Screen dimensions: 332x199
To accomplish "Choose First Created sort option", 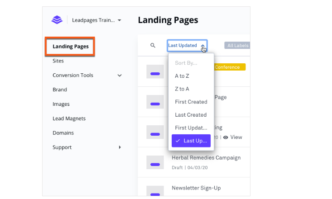I will [x=191, y=102].
